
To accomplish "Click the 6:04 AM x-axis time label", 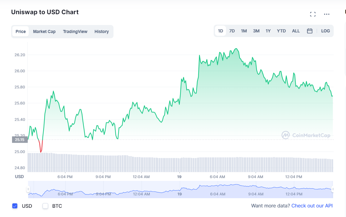I will pos(217,177).
